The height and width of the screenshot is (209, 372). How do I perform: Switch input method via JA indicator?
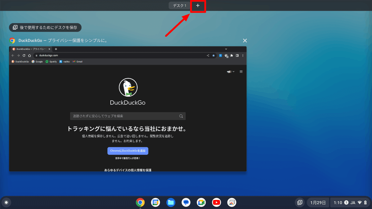tap(353, 203)
